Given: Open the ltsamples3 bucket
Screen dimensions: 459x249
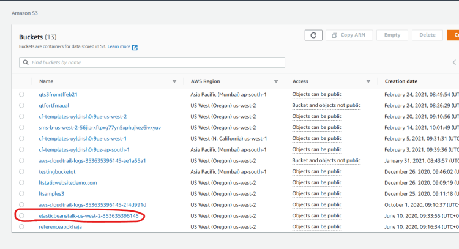Looking at the screenshot, I should [51, 194].
